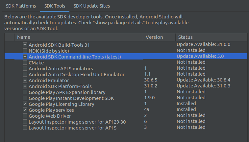
Task: Select 'Layout Inspector image server for API 29-30'
Action: point(77,122)
